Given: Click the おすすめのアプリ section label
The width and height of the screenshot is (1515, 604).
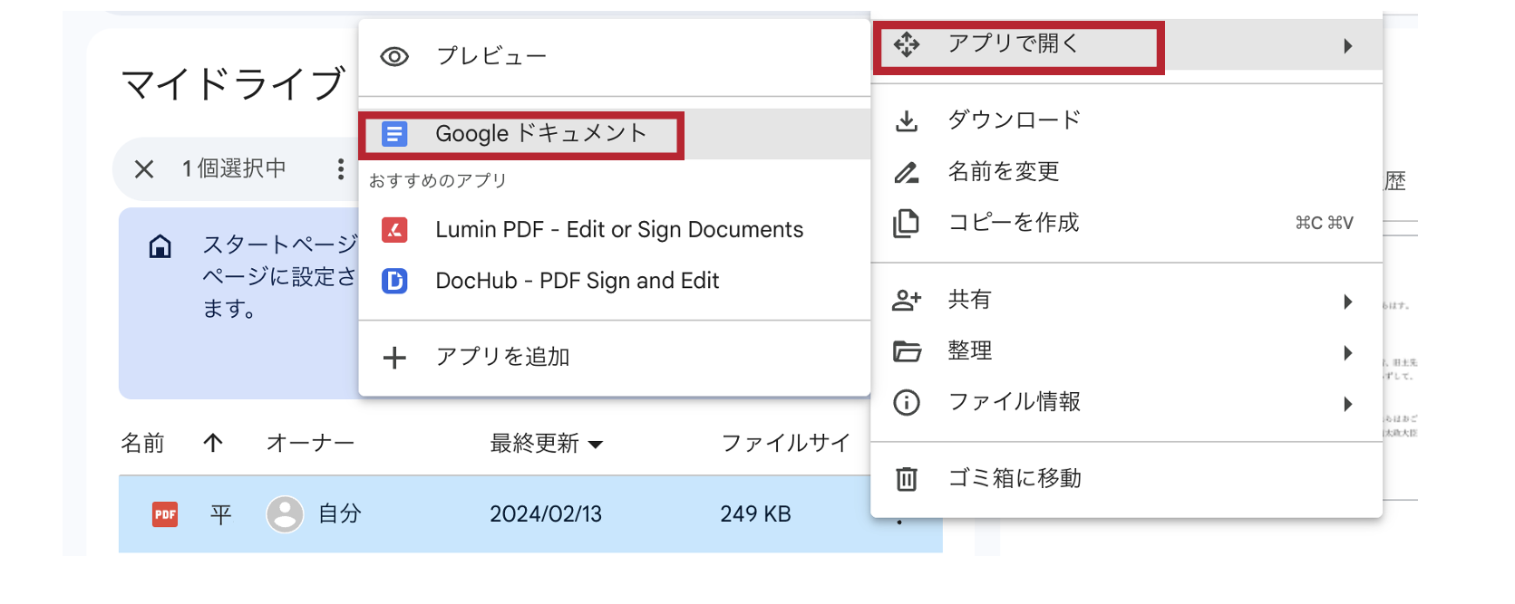Looking at the screenshot, I should click(x=438, y=181).
